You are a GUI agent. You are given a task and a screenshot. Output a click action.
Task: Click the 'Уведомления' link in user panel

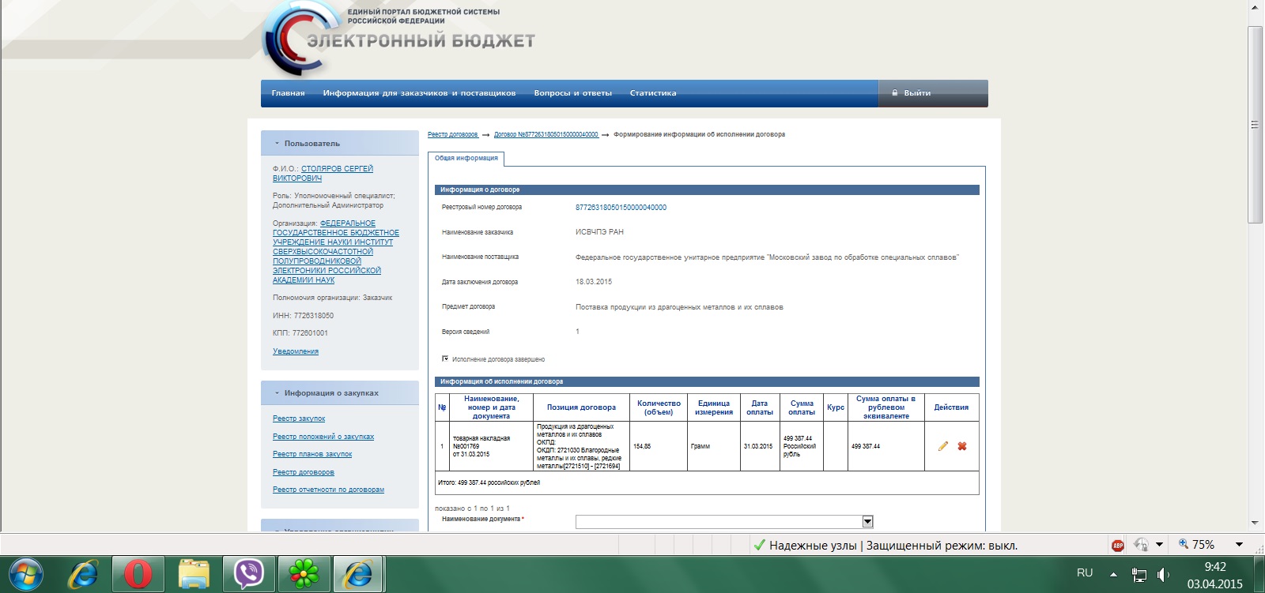click(x=296, y=351)
